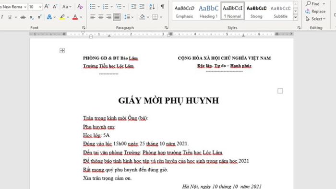Justify the paragraph text
The width and height of the screenshot is (336, 189).
(117, 17)
